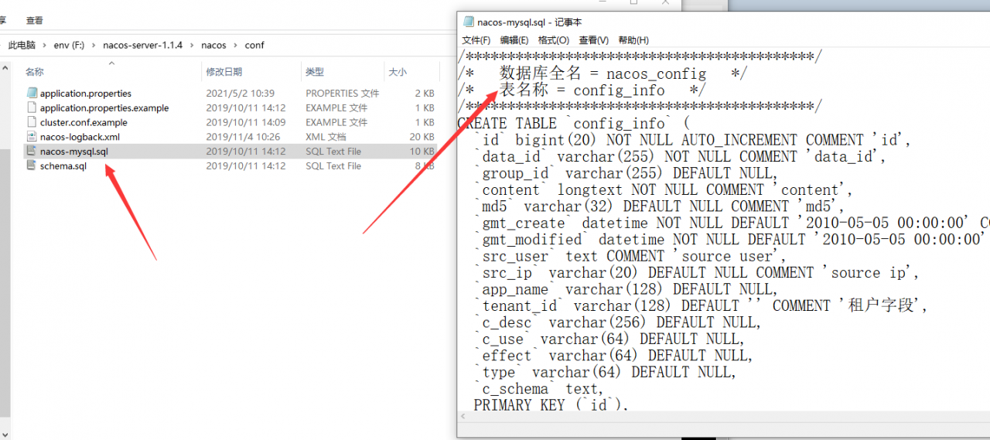The image size is (990, 440).
Task: Click the SQL Text File type for schema.sql
Action: [333, 166]
